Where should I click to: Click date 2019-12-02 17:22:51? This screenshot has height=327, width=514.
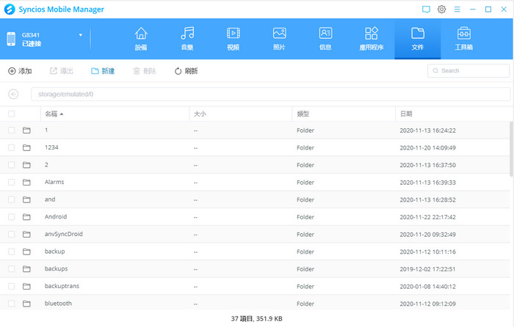click(x=428, y=269)
